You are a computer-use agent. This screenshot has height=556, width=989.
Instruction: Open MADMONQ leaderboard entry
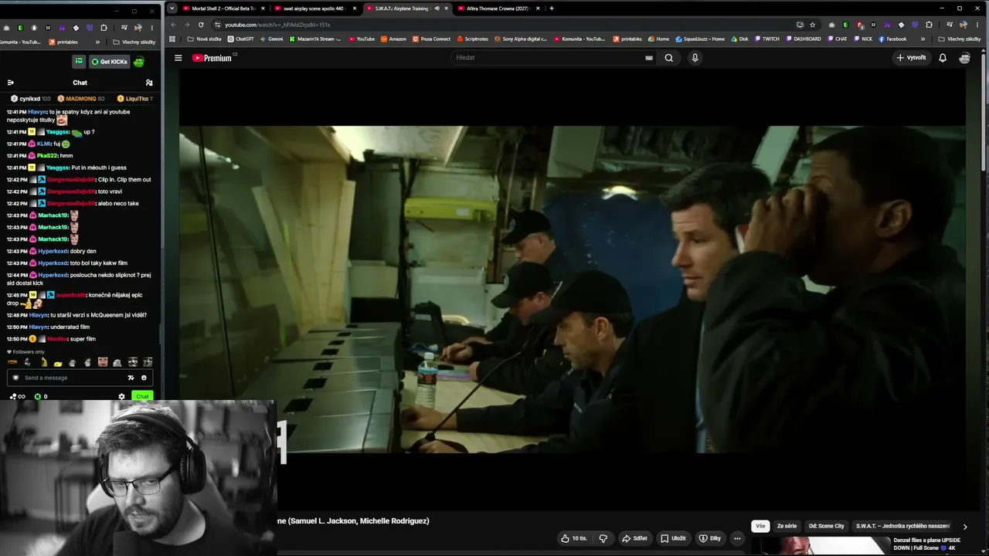point(81,99)
